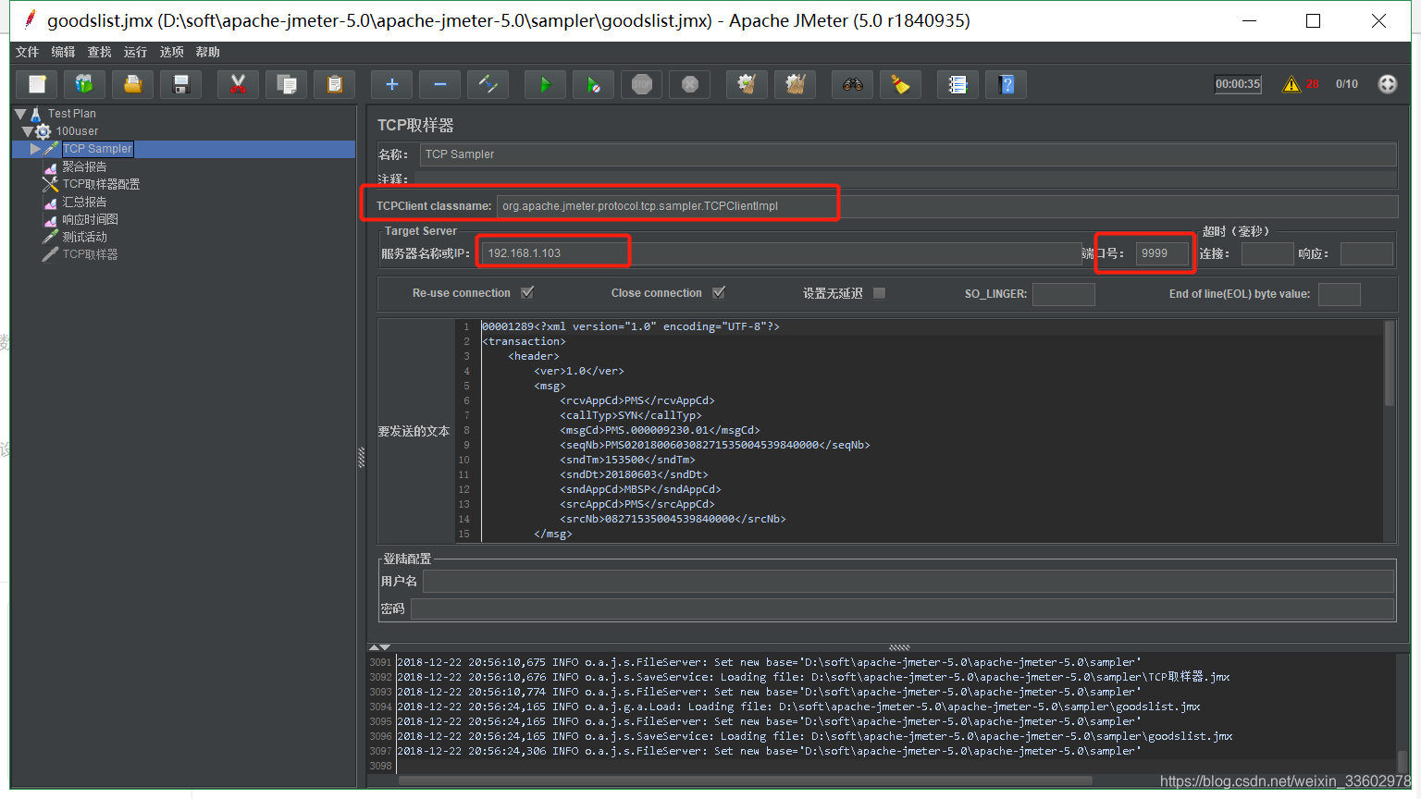Click the Expand All plus icon
Viewport: 1421px width, 799px height.
(391, 84)
